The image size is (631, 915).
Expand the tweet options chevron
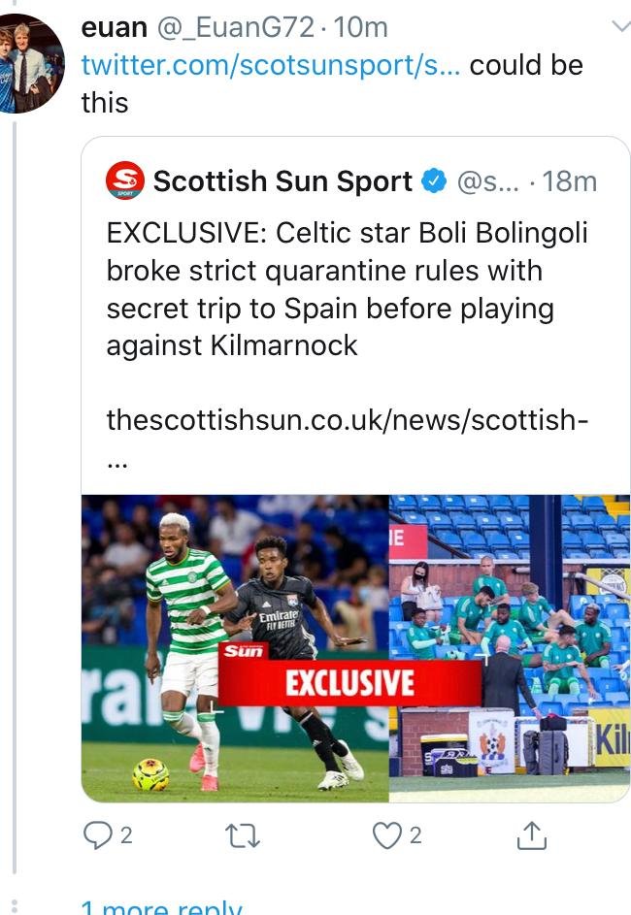pos(620,26)
